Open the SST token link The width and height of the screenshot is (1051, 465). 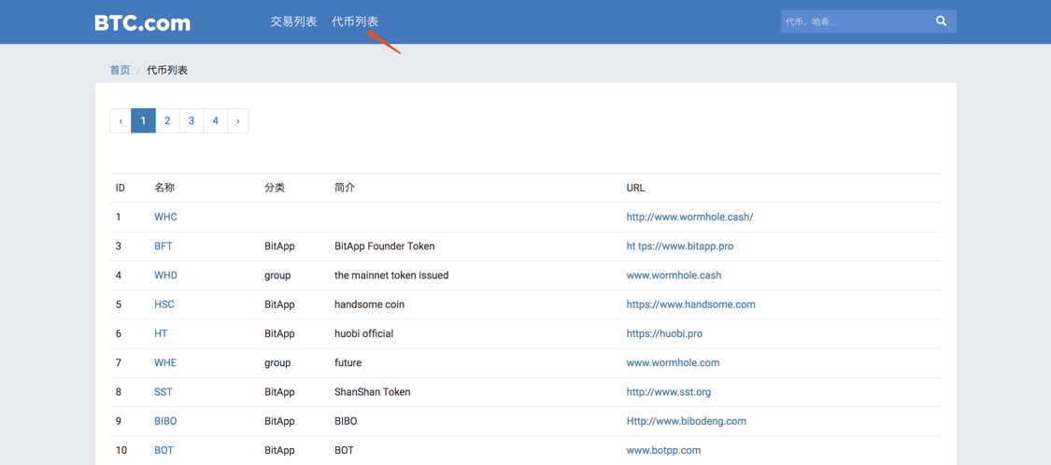click(x=163, y=392)
